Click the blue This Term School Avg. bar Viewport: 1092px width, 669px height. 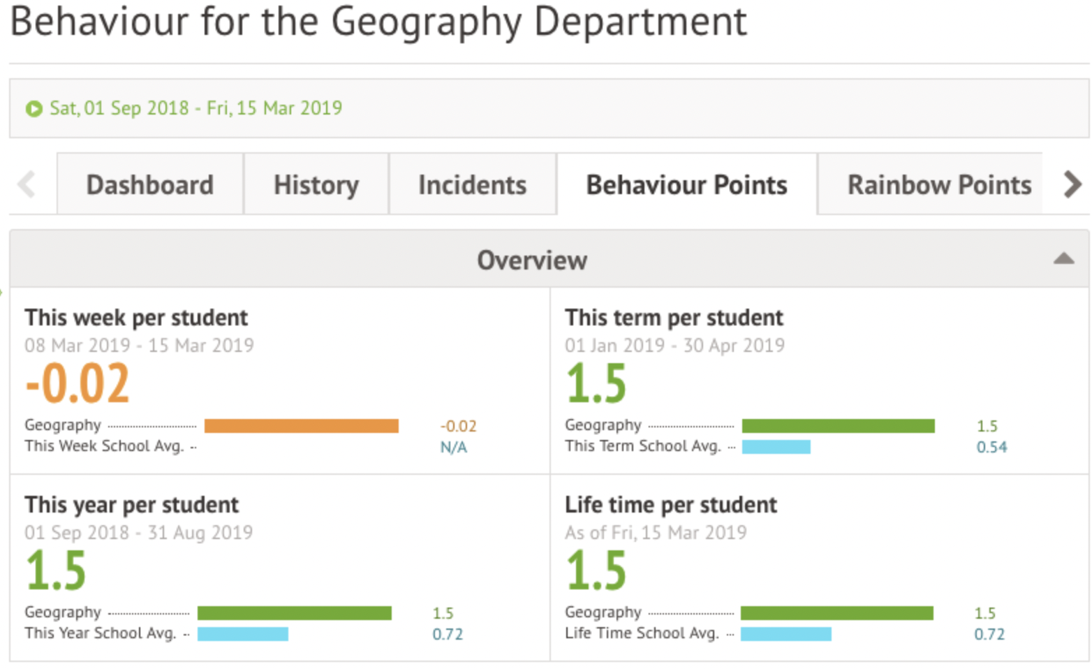[x=776, y=447]
